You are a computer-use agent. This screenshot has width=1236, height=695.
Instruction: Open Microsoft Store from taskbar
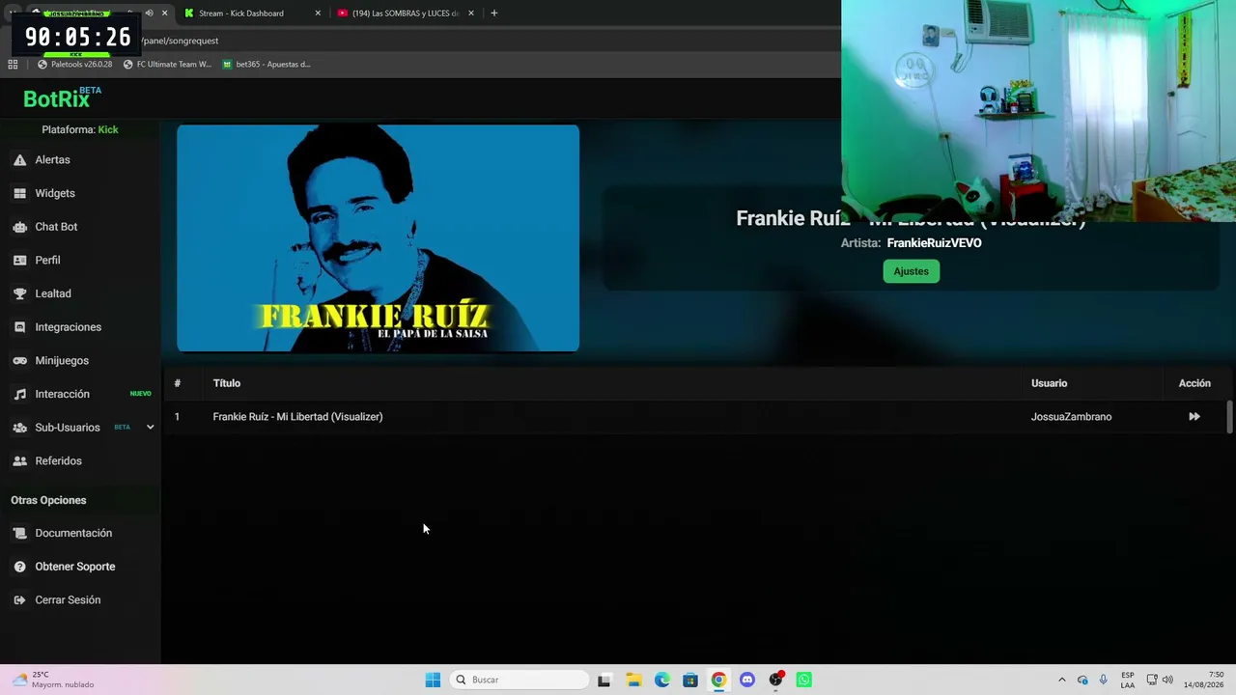click(x=690, y=681)
